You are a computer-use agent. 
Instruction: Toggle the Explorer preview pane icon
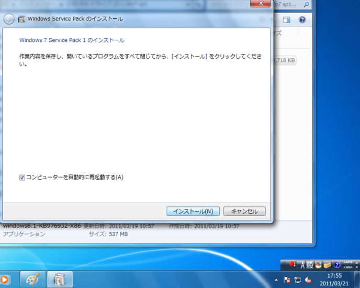(x=286, y=20)
